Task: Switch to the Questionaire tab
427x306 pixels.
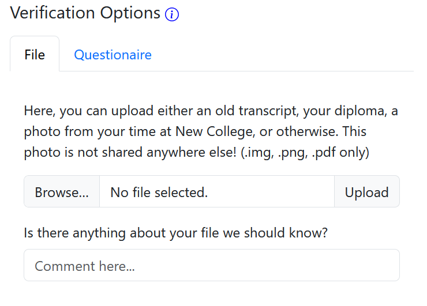Action: coord(113,55)
